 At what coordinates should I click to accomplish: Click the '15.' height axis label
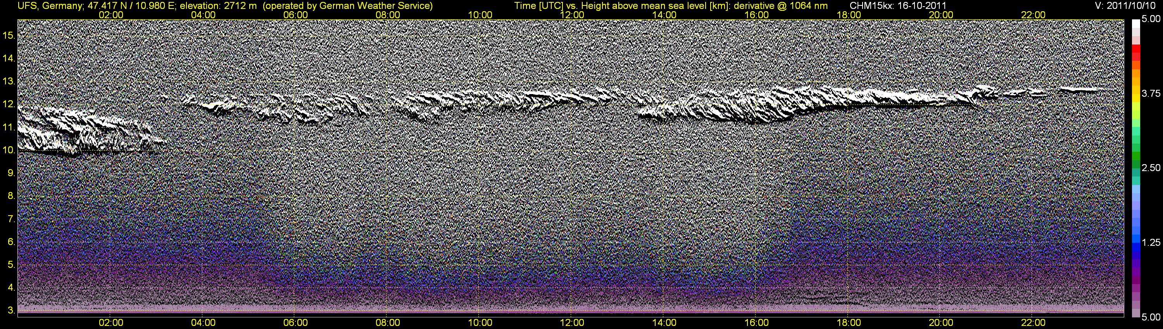pos(9,35)
